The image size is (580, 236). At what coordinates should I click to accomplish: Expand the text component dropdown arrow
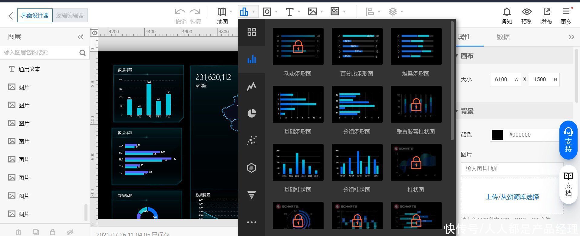299,12
